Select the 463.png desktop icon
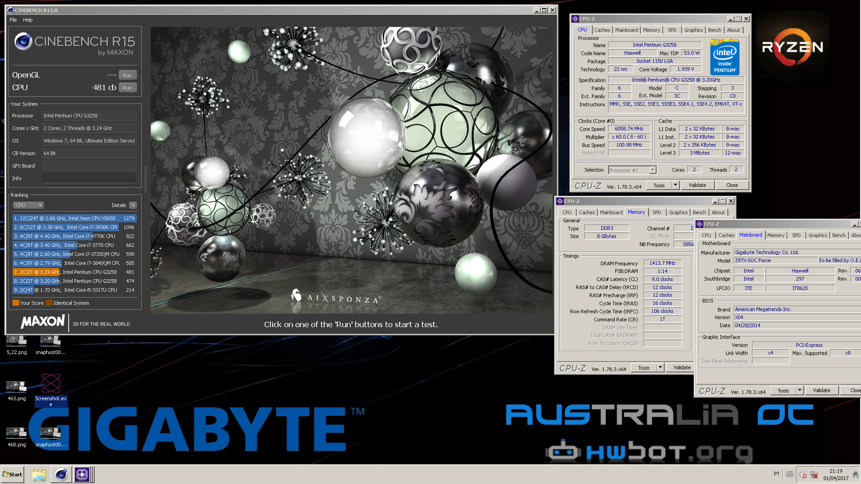The image size is (861, 484). (x=17, y=391)
